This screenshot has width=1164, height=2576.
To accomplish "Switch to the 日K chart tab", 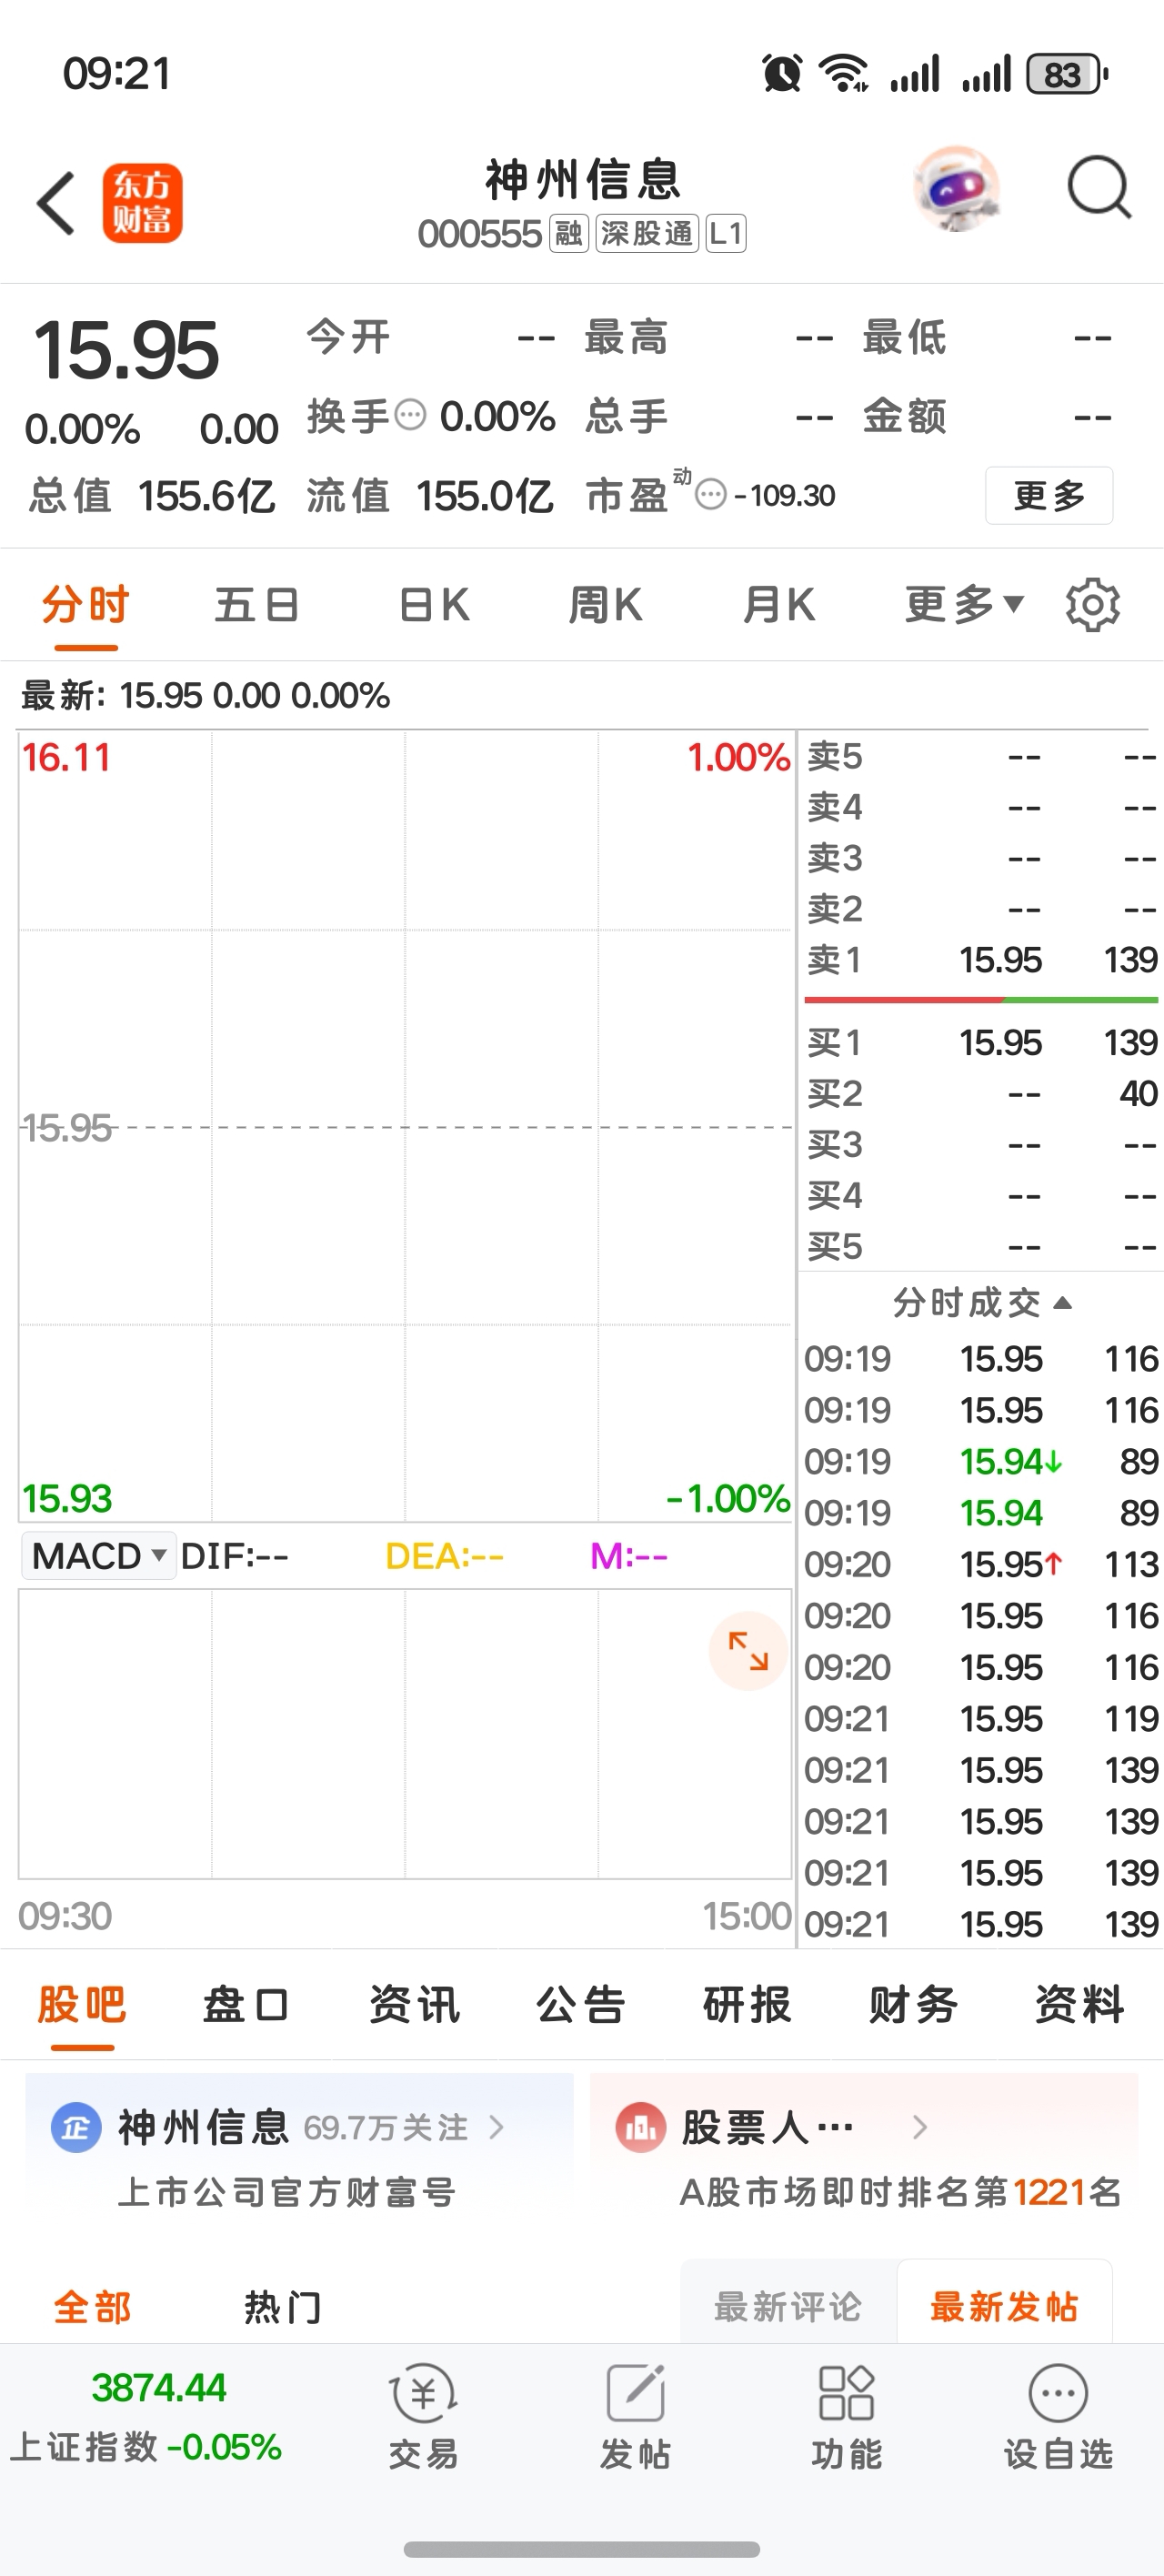I will 433,605.
